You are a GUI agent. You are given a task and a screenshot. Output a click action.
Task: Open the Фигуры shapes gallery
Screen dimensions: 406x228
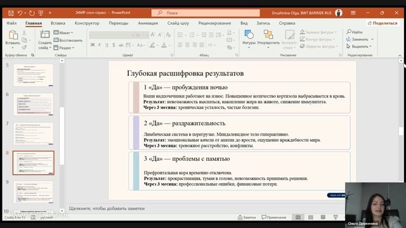point(249,39)
